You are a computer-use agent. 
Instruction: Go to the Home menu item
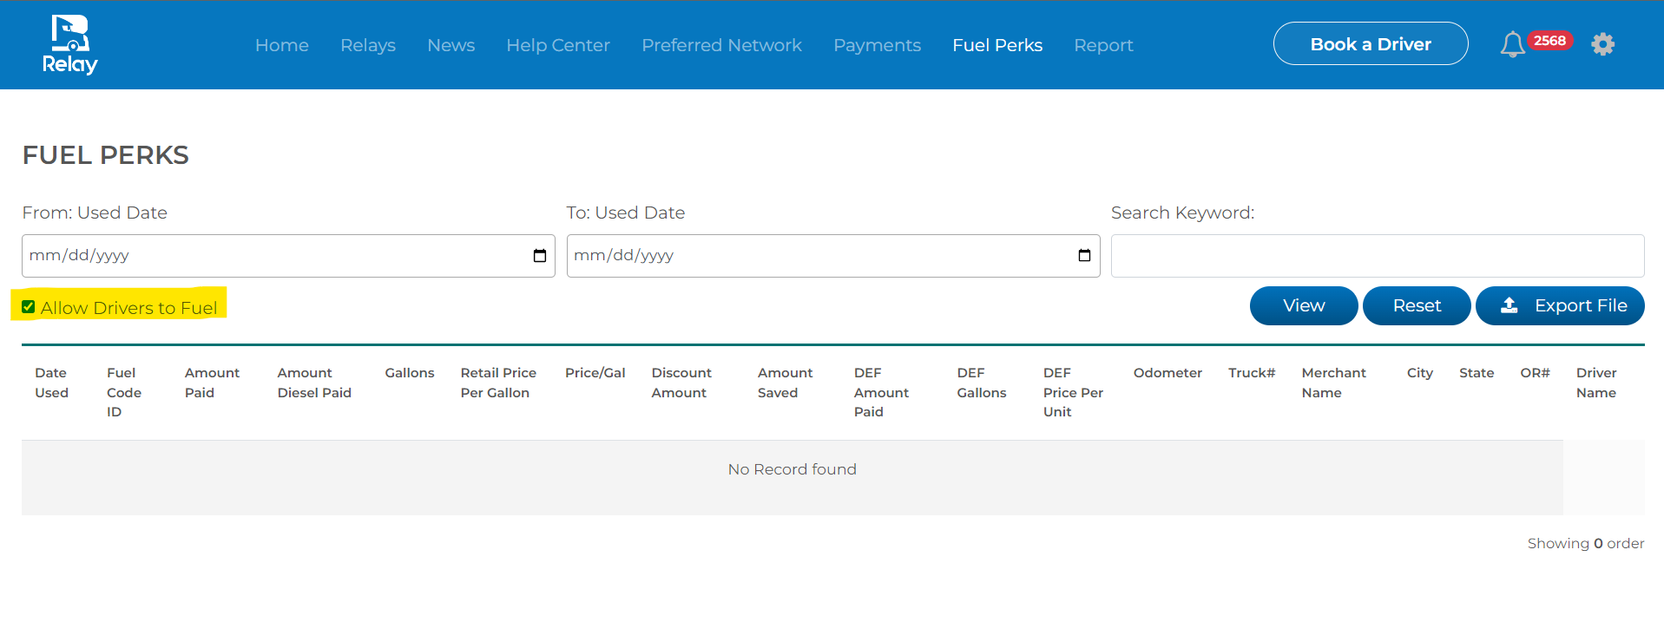(x=281, y=45)
